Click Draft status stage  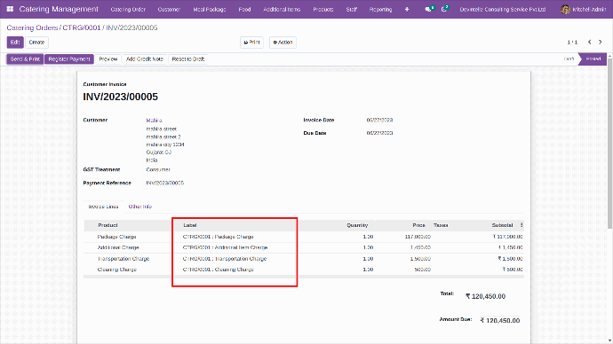pos(569,59)
